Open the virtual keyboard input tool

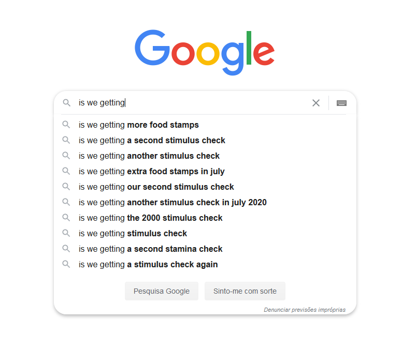[341, 103]
